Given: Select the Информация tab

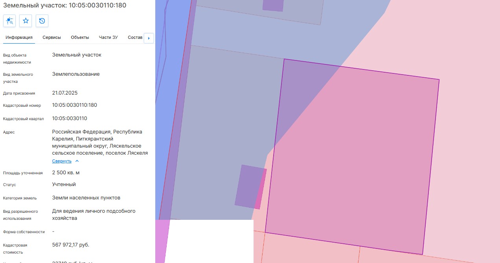Looking at the screenshot, I should pyautogui.click(x=19, y=37).
